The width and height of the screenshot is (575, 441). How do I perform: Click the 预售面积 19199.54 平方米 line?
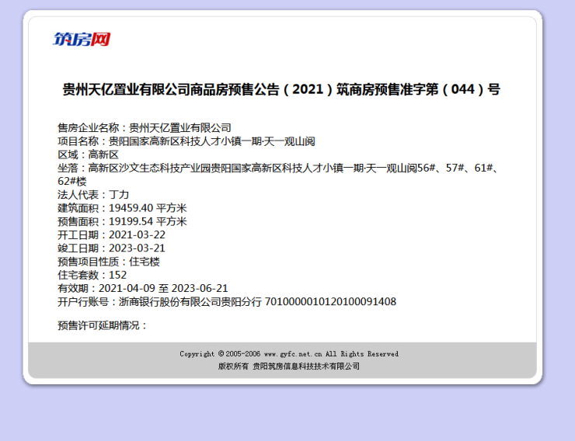tap(122, 221)
